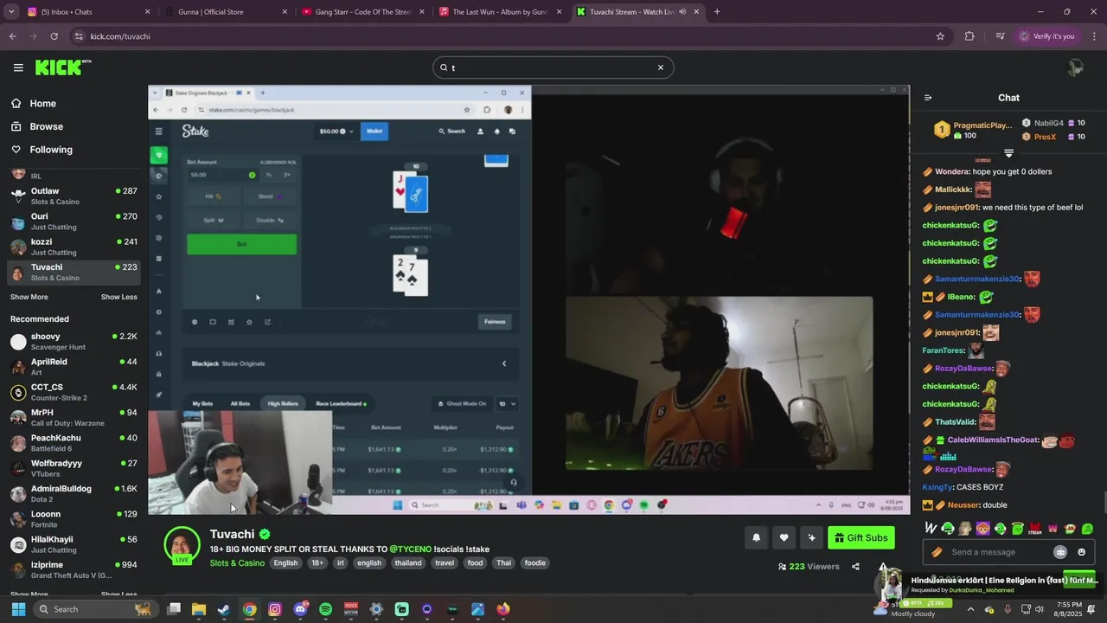
Task: Open shoovy recommended channel
Action: tap(74, 341)
